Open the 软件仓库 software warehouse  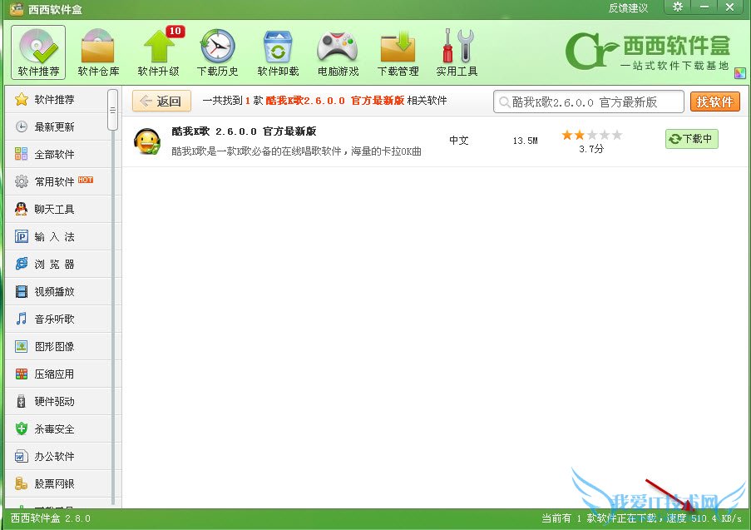pyautogui.click(x=98, y=52)
